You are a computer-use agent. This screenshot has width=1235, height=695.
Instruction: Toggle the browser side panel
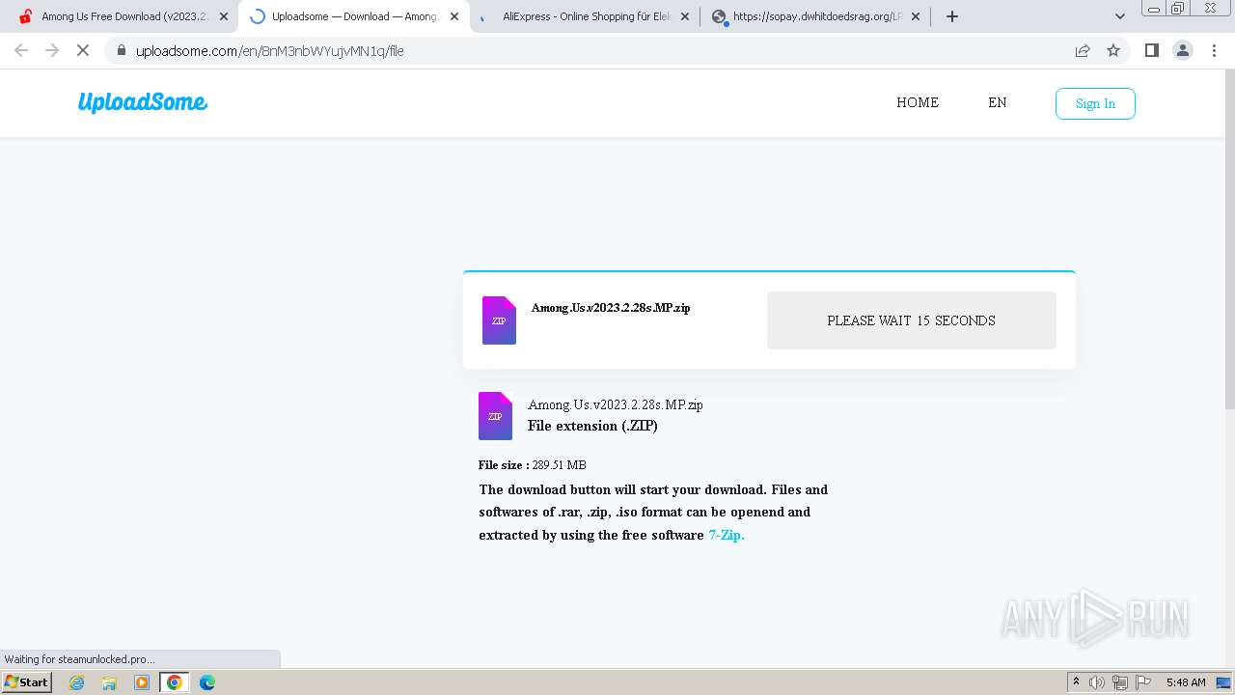pos(1151,50)
